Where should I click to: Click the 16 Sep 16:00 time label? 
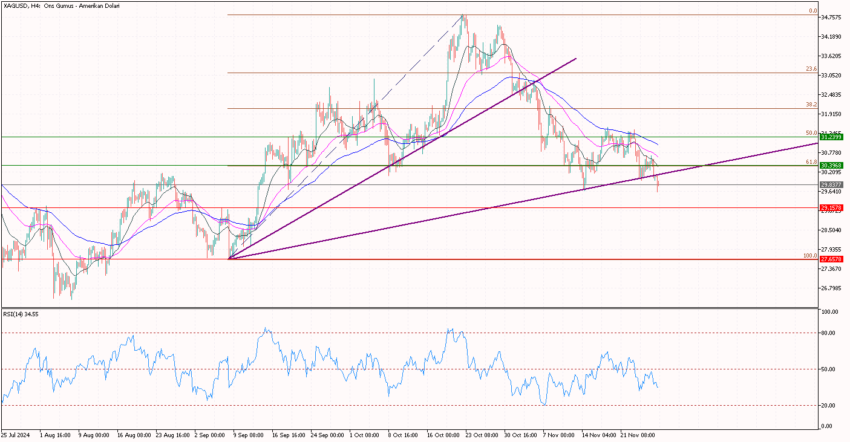pyautogui.click(x=289, y=435)
